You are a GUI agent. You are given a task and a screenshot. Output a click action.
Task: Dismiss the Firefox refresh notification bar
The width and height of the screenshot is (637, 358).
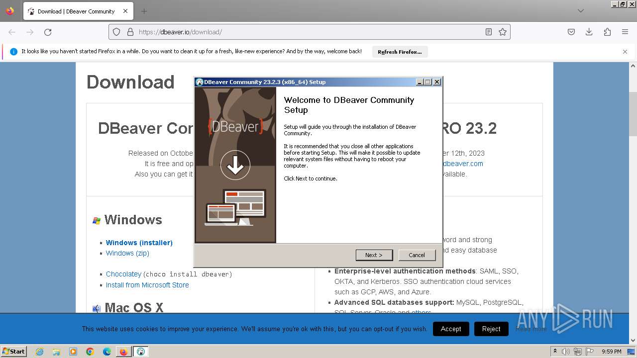click(625, 52)
